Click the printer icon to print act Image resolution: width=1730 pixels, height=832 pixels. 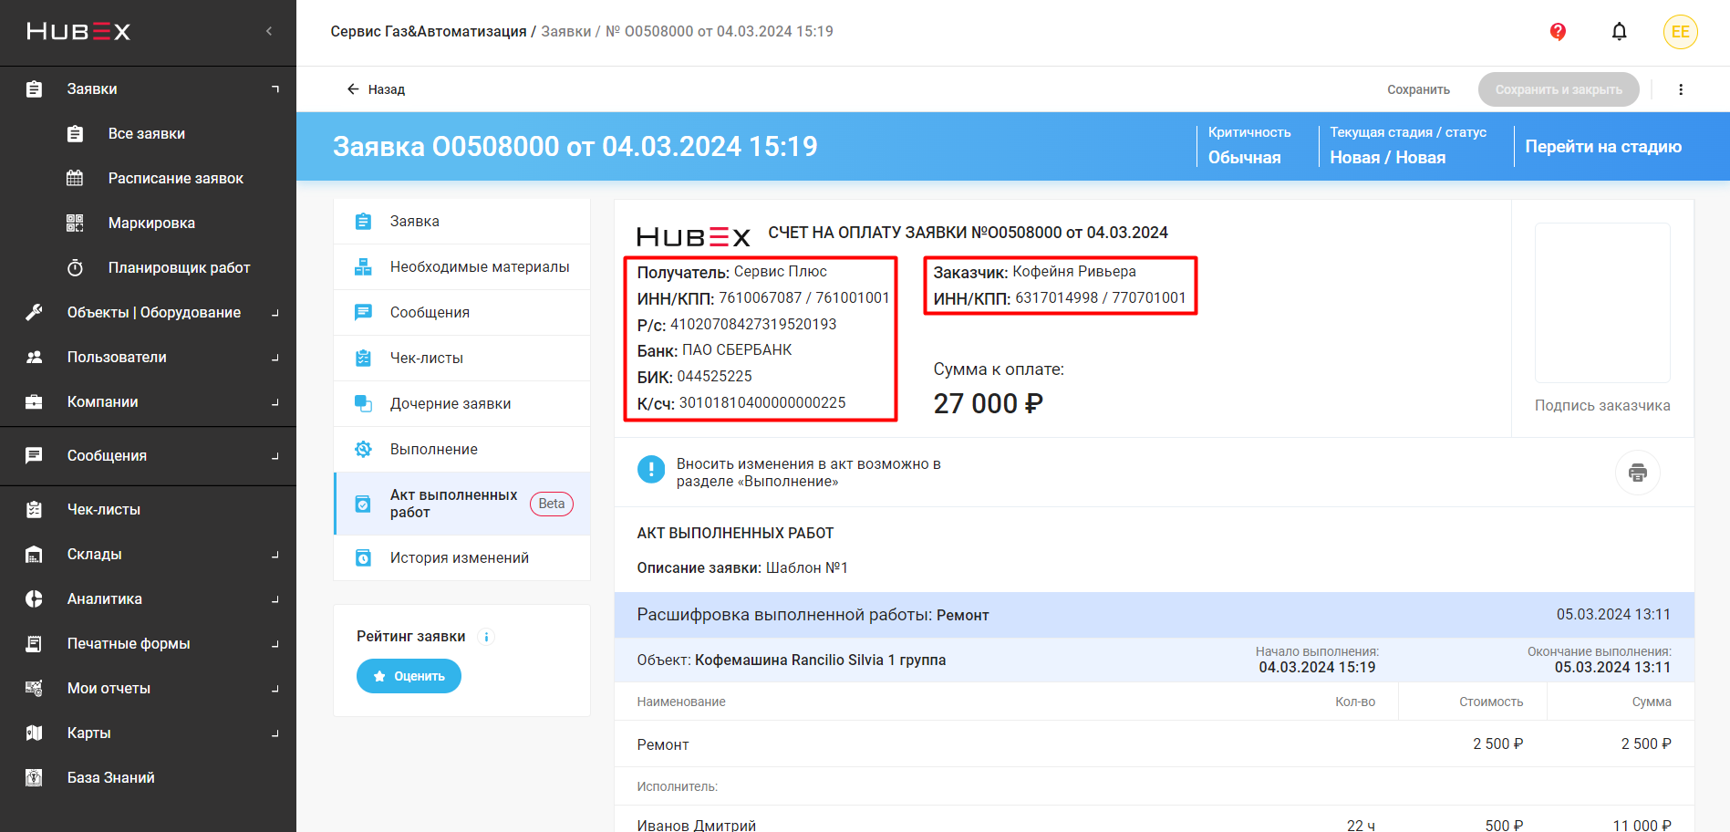(1637, 473)
